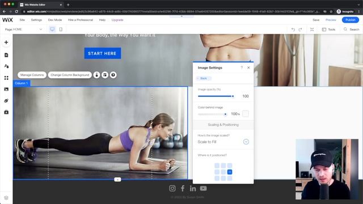Open the Business briefcase icon in the left sidebar
The height and width of the screenshot is (204, 363).
[6, 112]
